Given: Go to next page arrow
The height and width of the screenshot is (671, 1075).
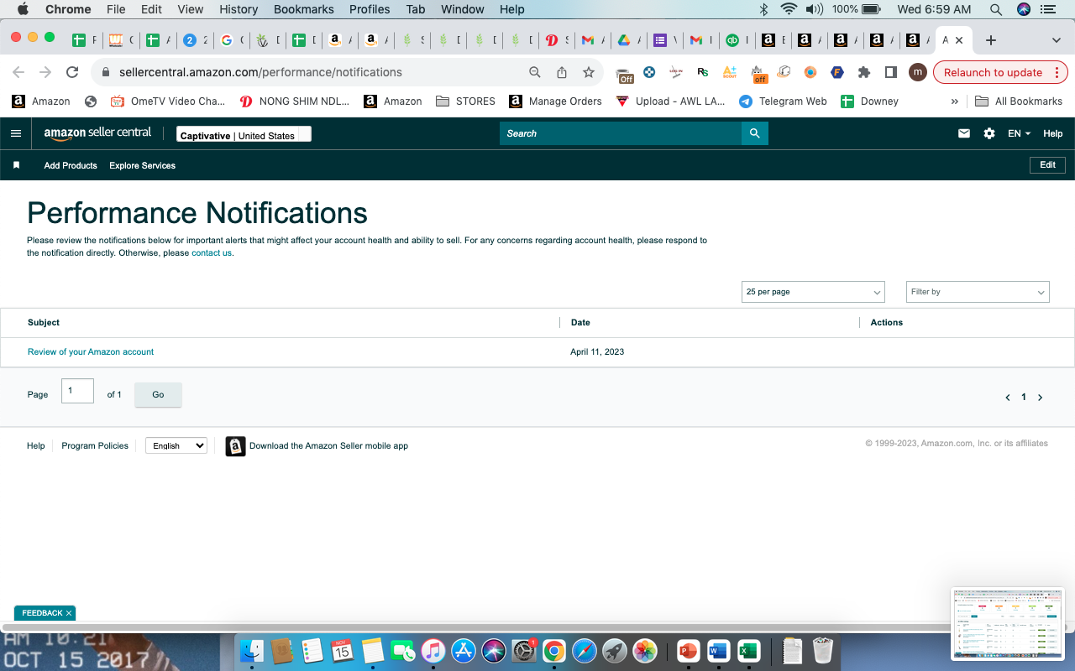Looking at the screenshot, I should tap(1041, 398).
